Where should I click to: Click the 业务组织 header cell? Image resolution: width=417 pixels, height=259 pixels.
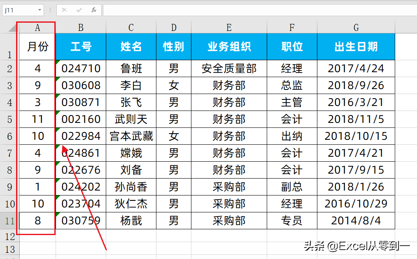[x=229, y=47]
